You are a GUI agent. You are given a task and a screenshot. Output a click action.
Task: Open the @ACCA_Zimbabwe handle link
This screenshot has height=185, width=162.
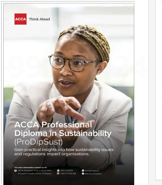click(x=93, y=174)
